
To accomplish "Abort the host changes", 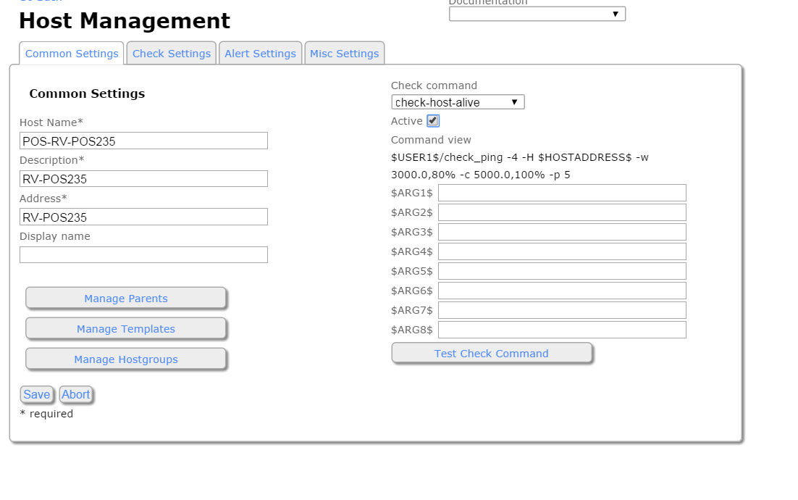I will (x=76, y=394).
